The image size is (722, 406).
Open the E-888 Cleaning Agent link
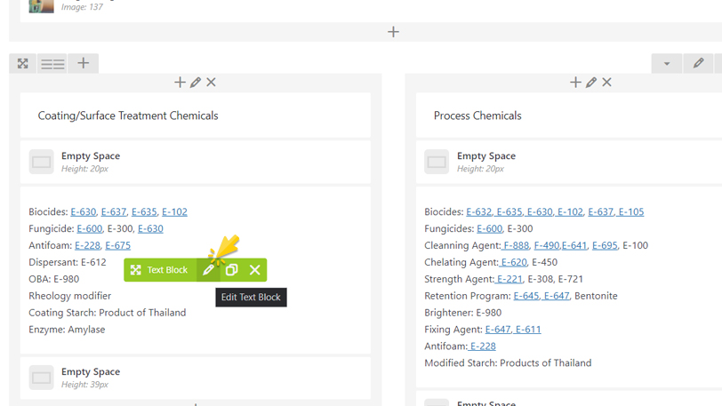point(516,246)
